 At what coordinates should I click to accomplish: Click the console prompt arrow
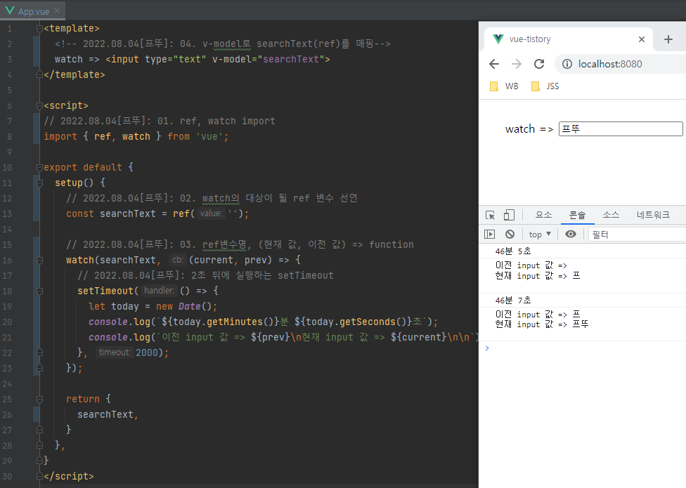pos(487,348)
